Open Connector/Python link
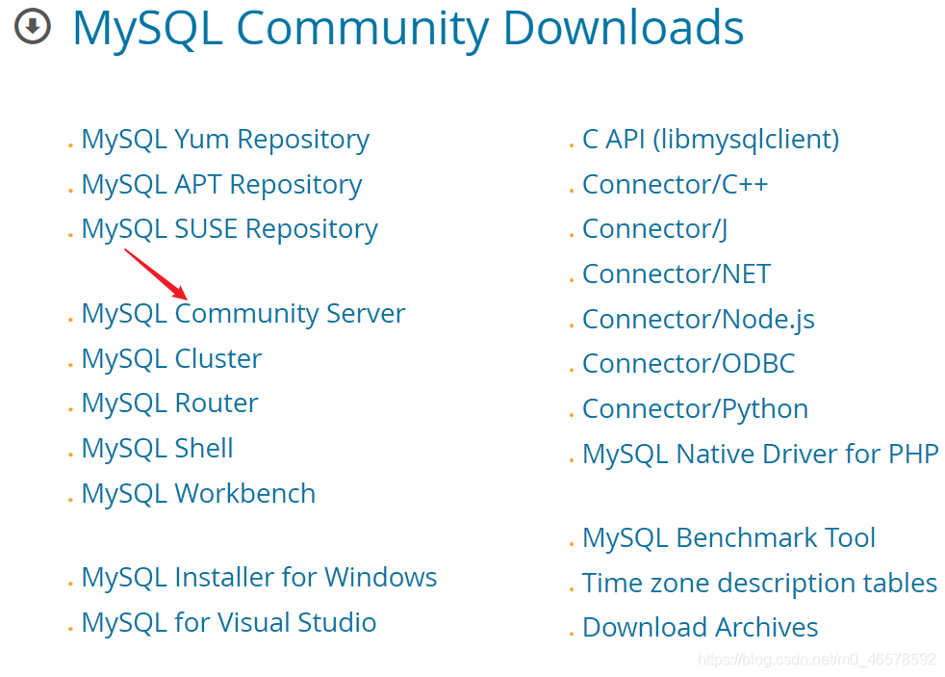 click(x=695, y=410)
